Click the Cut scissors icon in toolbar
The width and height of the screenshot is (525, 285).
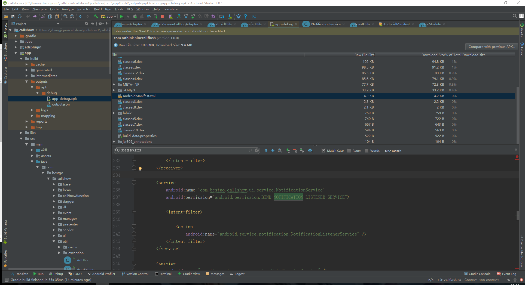pyautogui.click(x=43, y=17)
